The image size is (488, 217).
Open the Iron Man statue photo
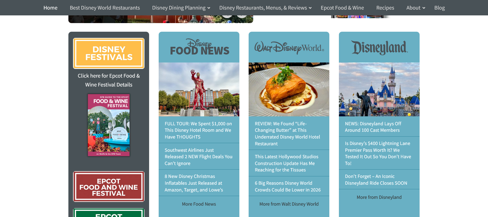click(199, 89)
